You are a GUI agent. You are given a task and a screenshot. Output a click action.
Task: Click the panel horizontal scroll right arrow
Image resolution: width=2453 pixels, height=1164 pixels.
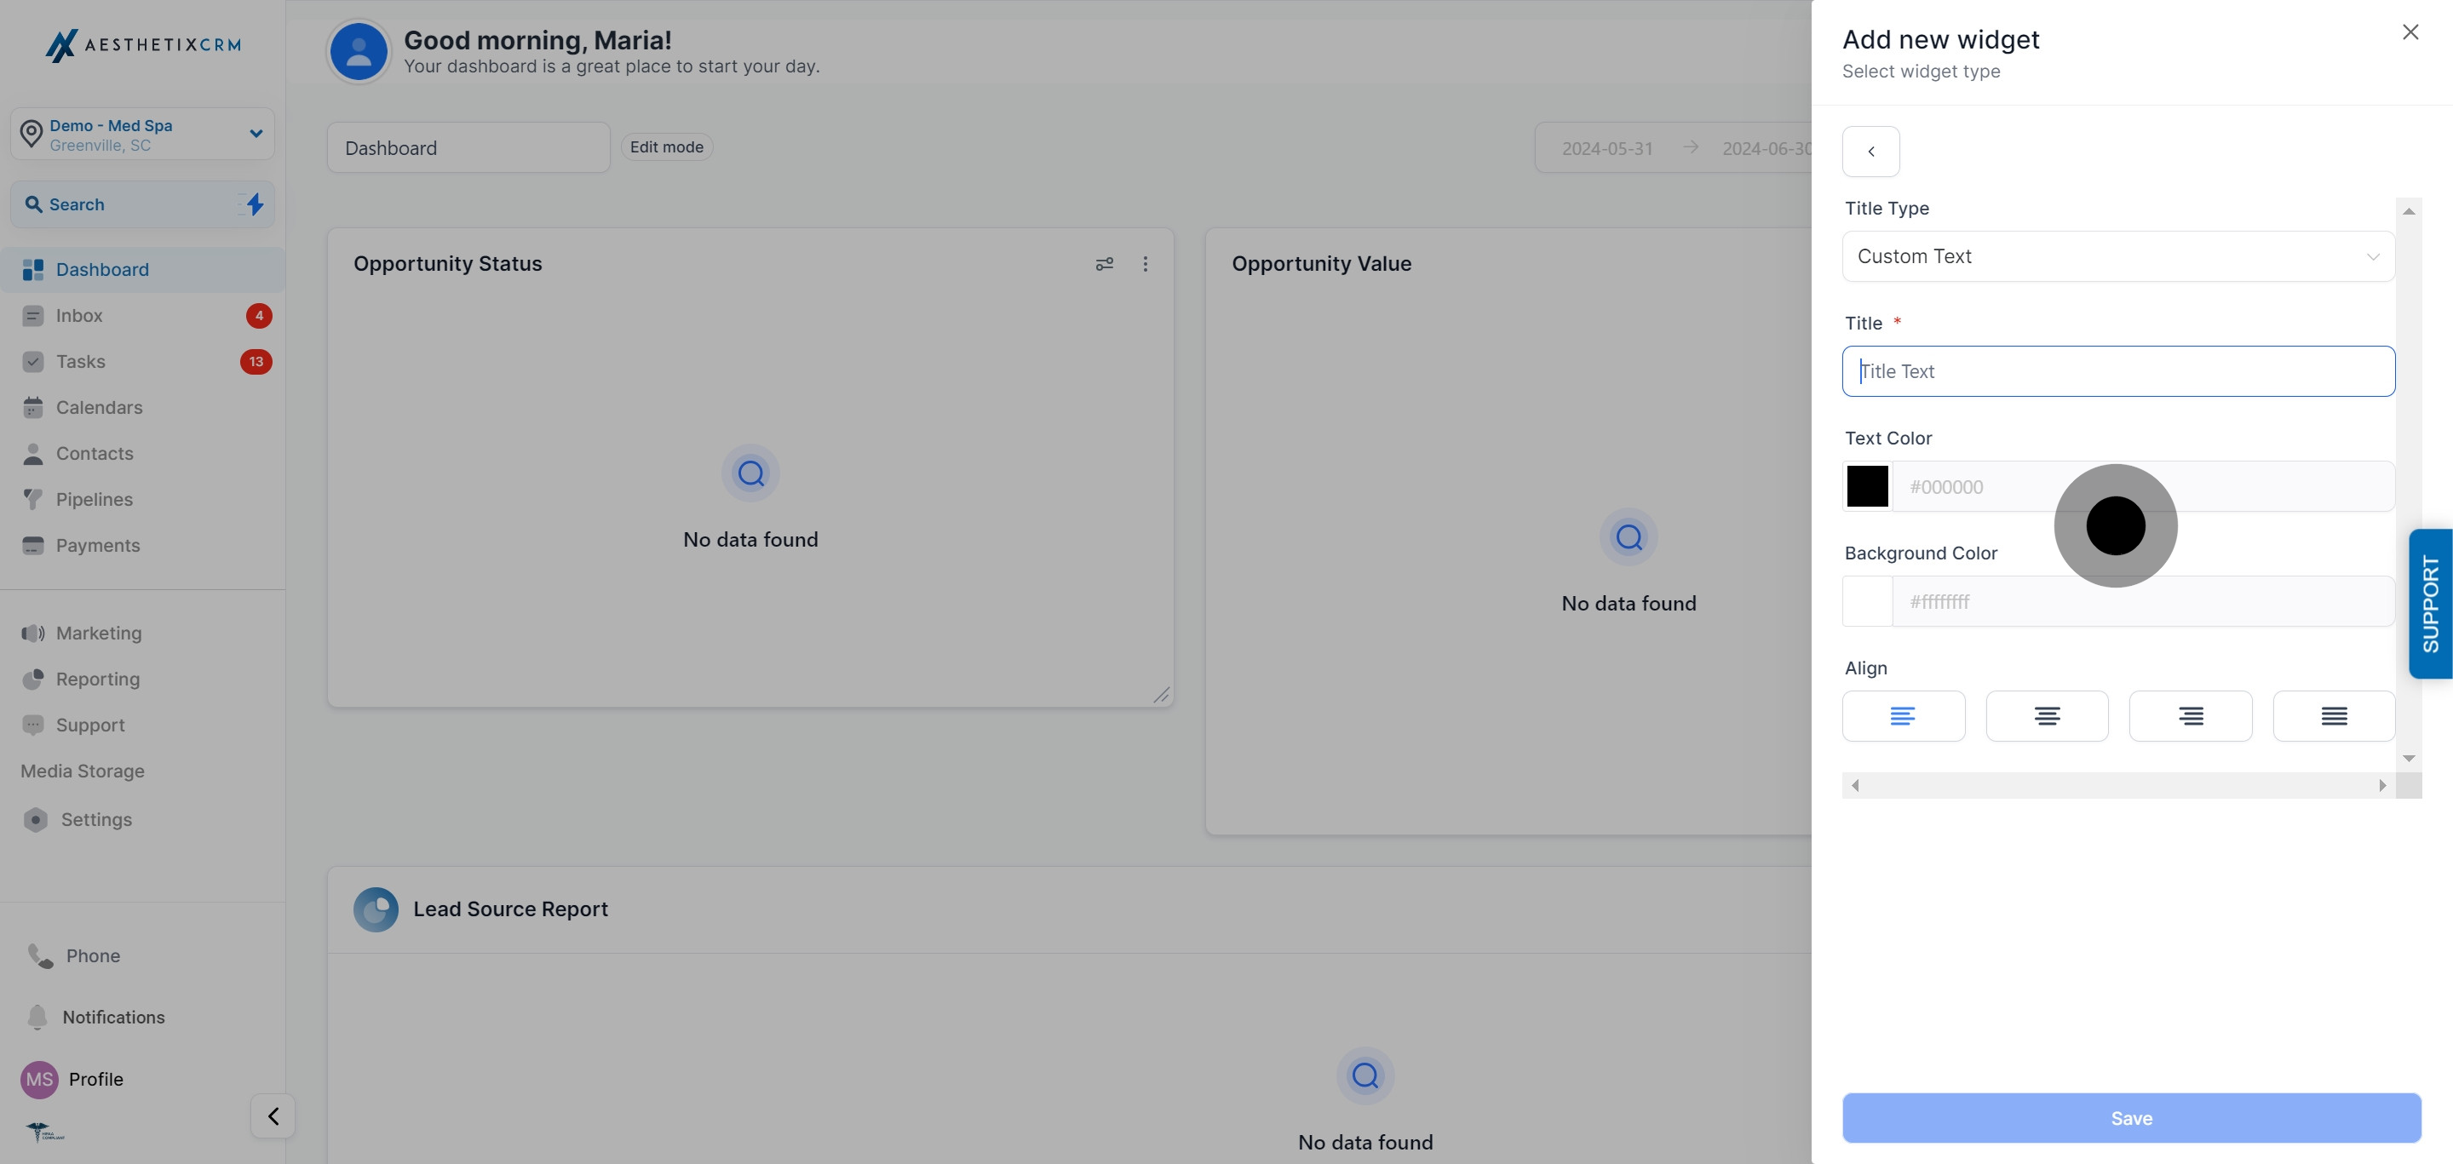pyautogui.click(x=2382, y=785)
